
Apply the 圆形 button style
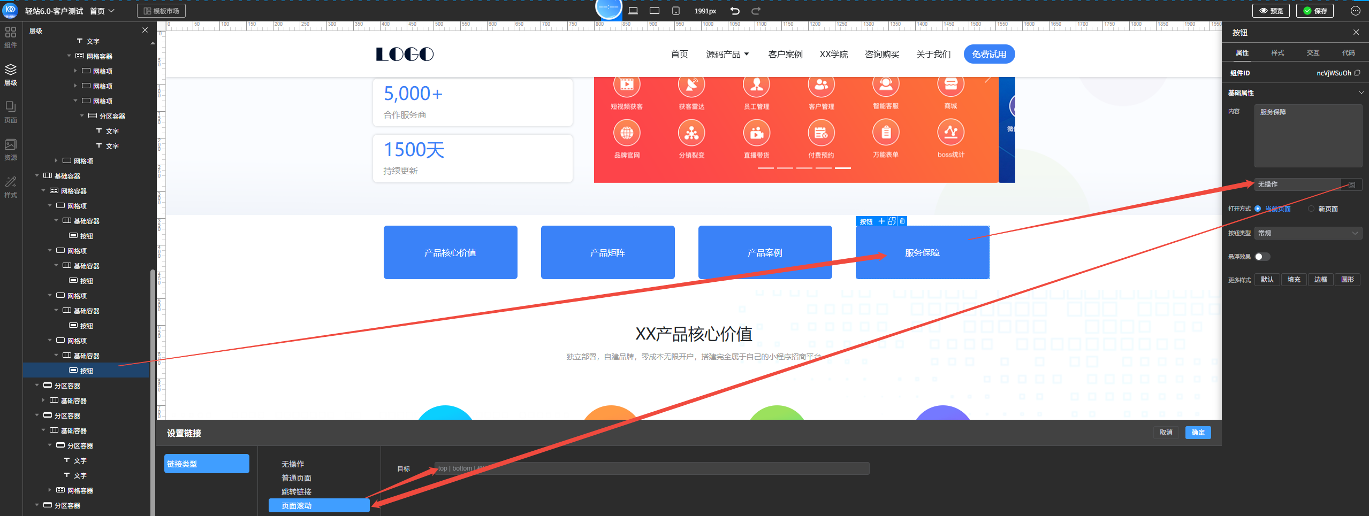[1347, 280]
